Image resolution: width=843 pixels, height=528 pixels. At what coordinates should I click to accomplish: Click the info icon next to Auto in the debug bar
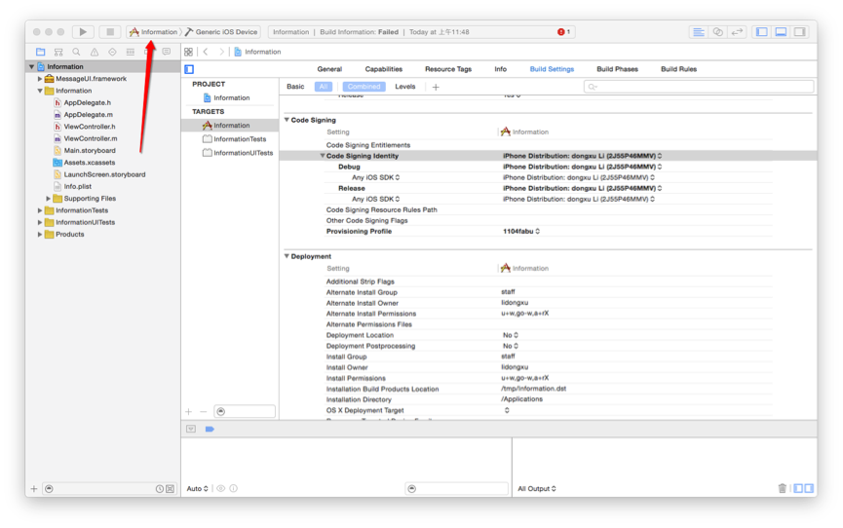233,488
